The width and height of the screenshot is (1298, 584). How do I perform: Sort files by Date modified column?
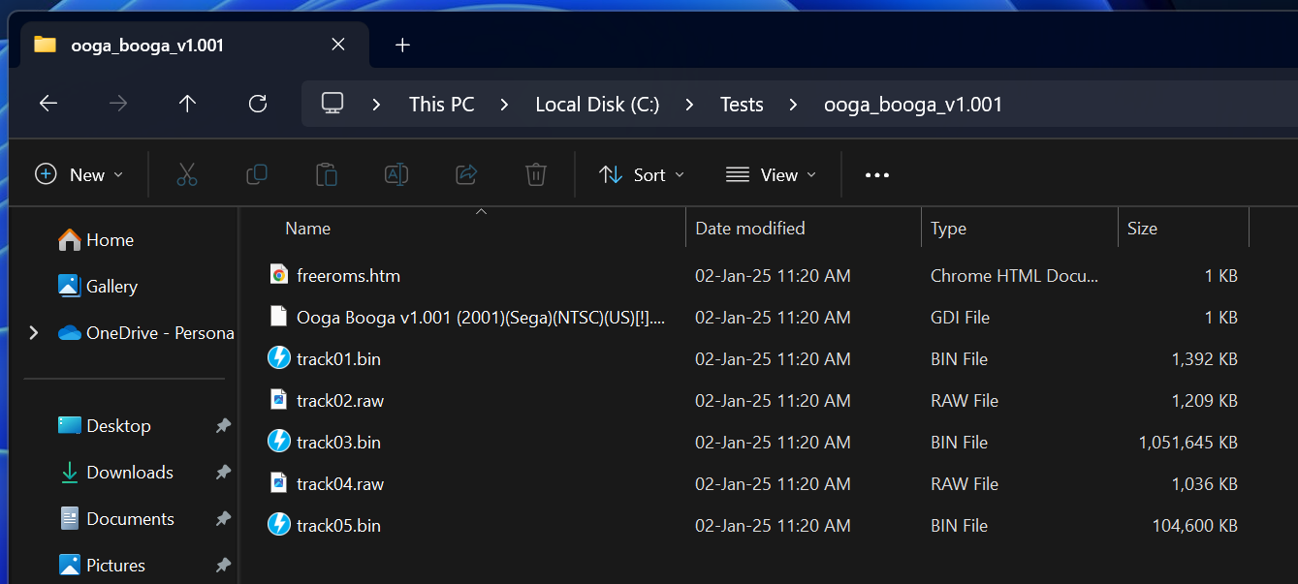(x=750, y=229)
